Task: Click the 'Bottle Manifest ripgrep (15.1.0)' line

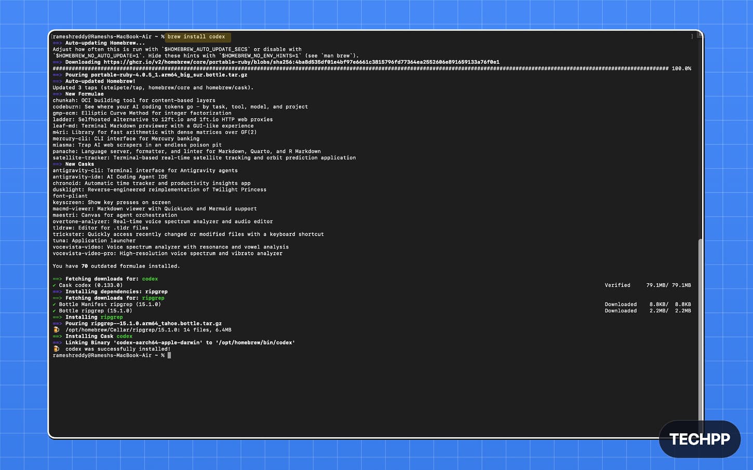Action: point(107,305)
